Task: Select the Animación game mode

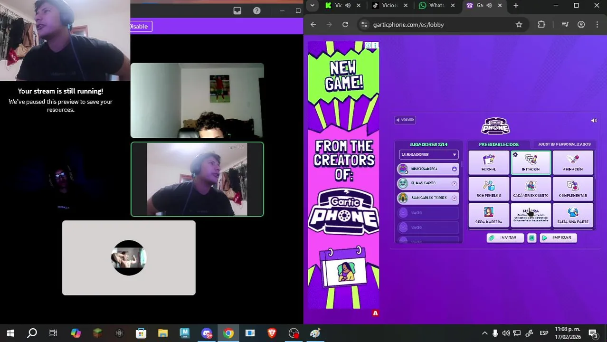Action: click(573, 162)
